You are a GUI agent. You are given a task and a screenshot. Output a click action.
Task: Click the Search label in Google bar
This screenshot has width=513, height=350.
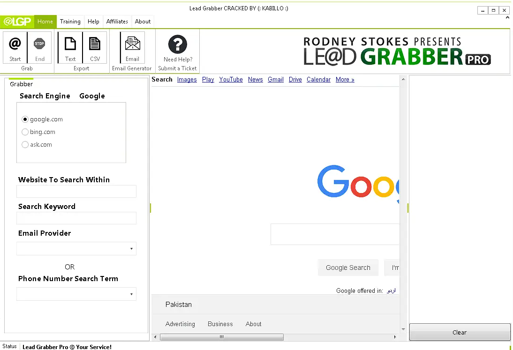click(162, 79)
